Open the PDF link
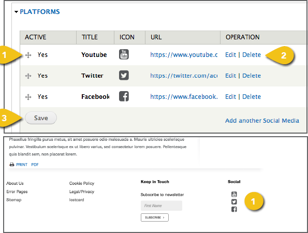The image size is (308, 233). click(x=35, y=165)
